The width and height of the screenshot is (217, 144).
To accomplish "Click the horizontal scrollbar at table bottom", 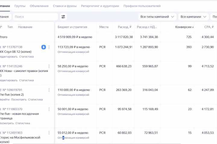I will (x=97, y=143).
